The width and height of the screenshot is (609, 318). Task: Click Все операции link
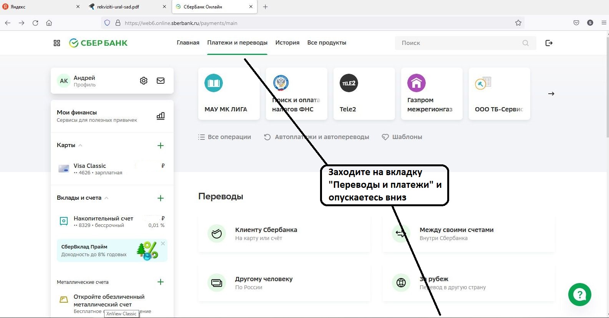224,137
